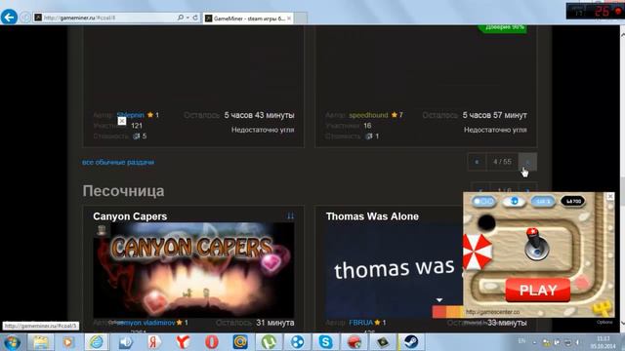Open author semyon.vladimirov's profile link
This screenshot has height=351, width=625.
pos(146,323)
